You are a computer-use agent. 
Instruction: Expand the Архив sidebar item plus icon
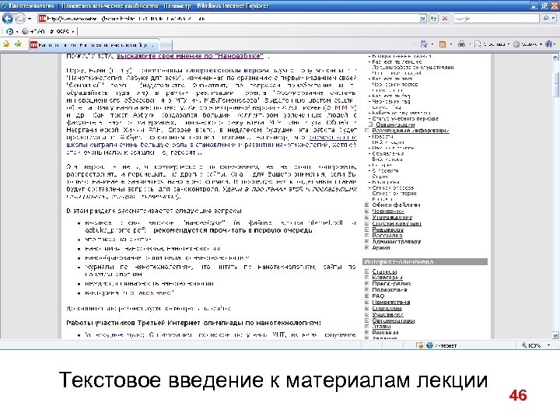coord(366,248)
